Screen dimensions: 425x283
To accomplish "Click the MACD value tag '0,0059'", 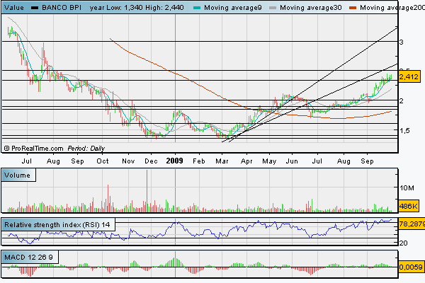I will point(411,267).
